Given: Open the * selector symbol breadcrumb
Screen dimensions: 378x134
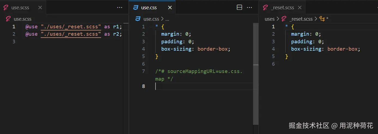Looking at the screenshot, I should coord(324,19).
